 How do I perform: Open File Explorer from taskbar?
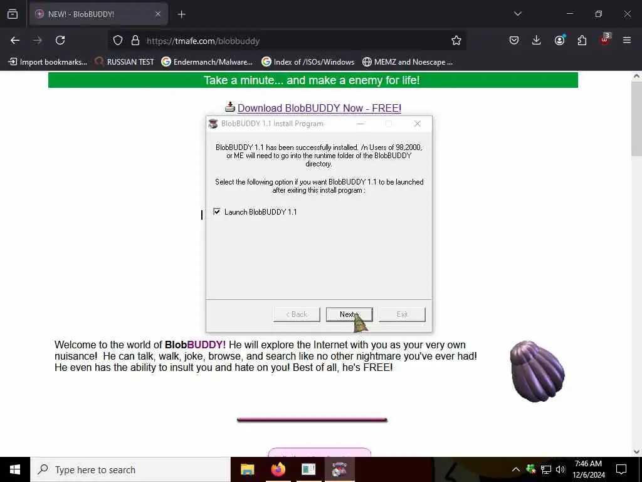click(247, 469)
